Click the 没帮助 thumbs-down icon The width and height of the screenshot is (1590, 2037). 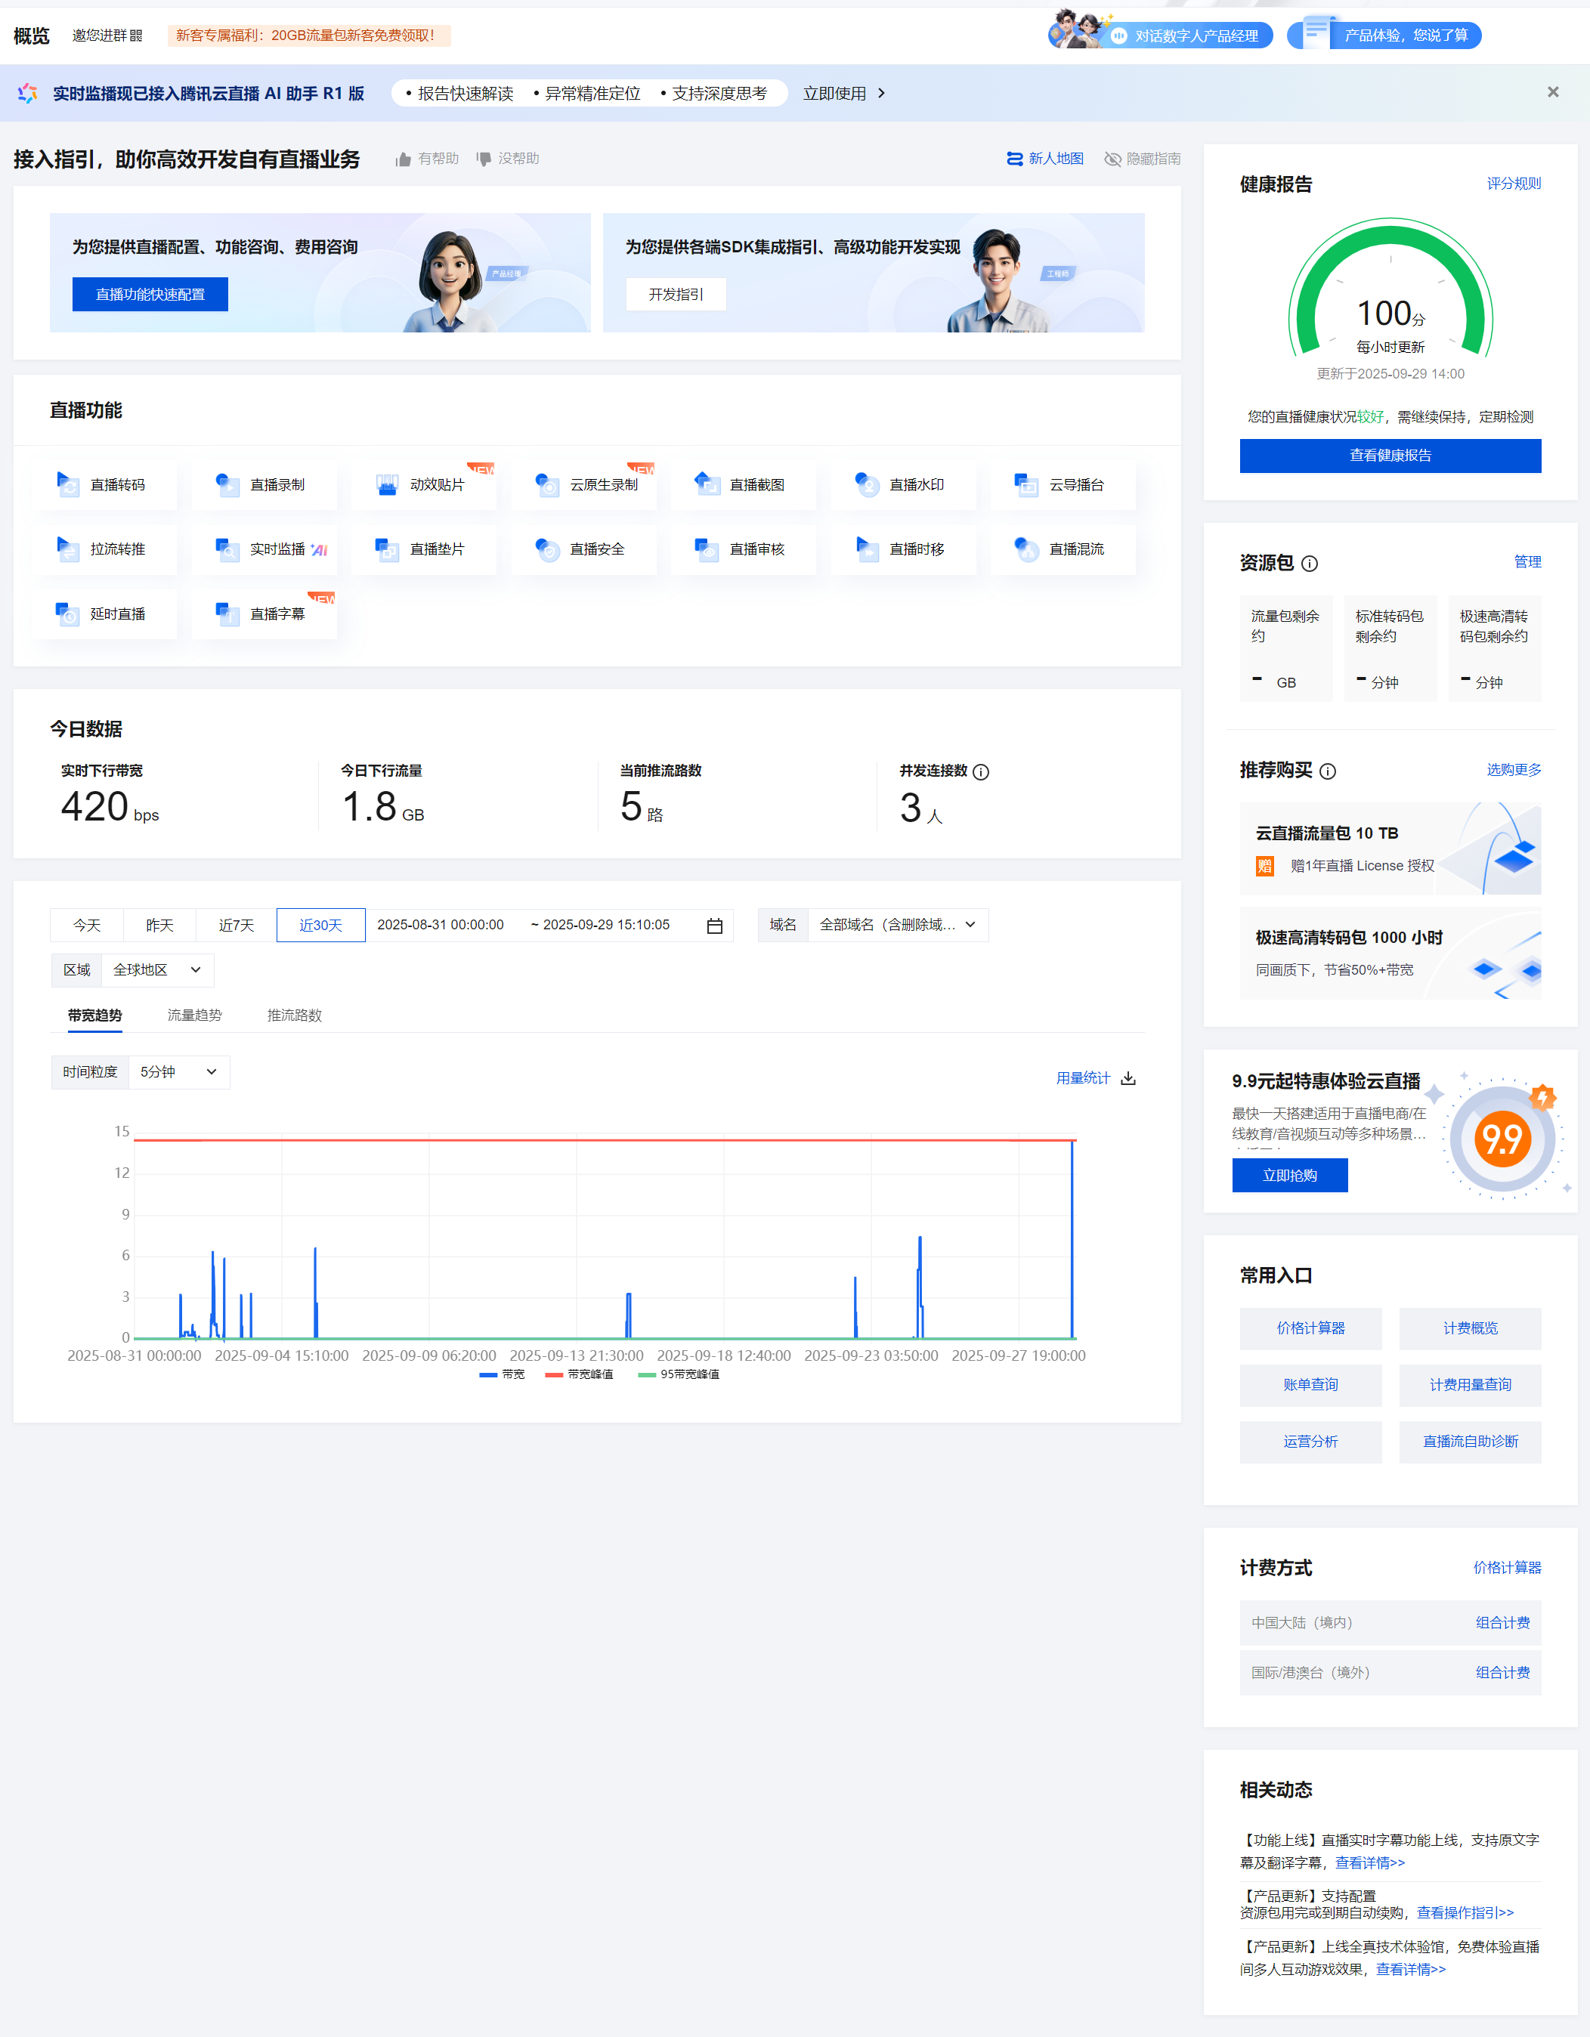pos(484,159)
